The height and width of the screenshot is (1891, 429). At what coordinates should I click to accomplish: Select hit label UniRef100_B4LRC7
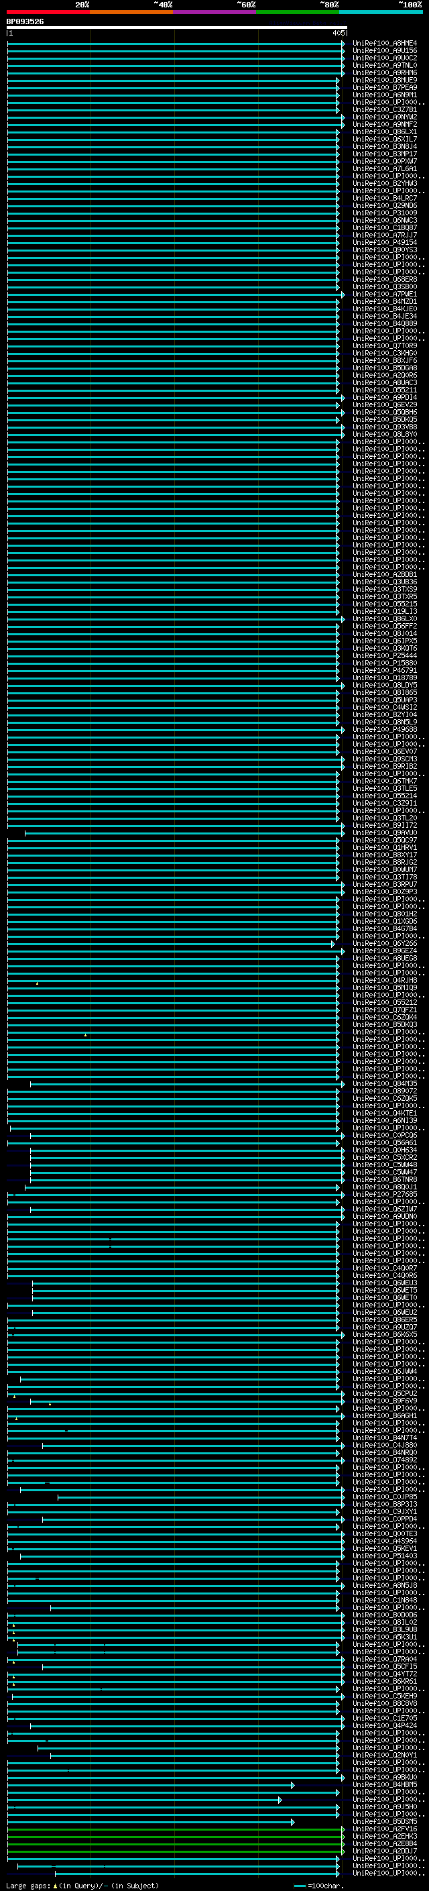click(x=384, y=198)
